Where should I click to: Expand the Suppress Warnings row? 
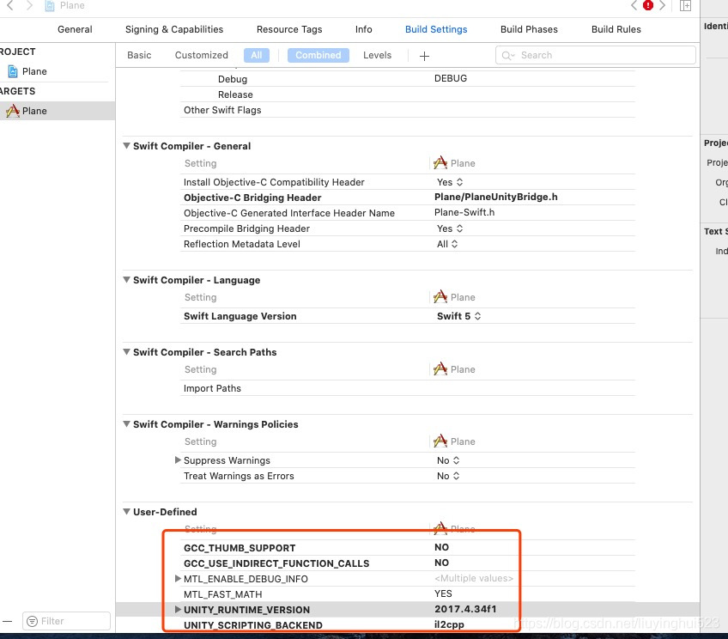pos(178,460)
